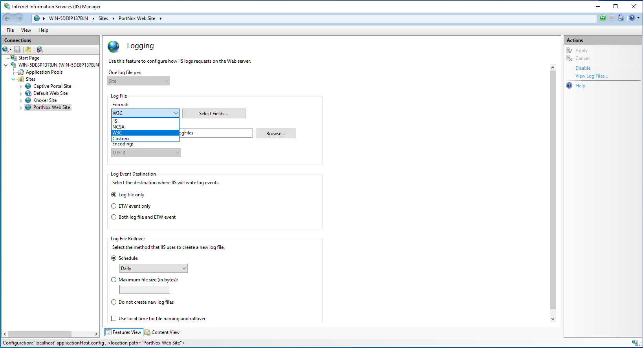
Task: Select the Schedule rollover radio button
Action: tap(114, 258)
